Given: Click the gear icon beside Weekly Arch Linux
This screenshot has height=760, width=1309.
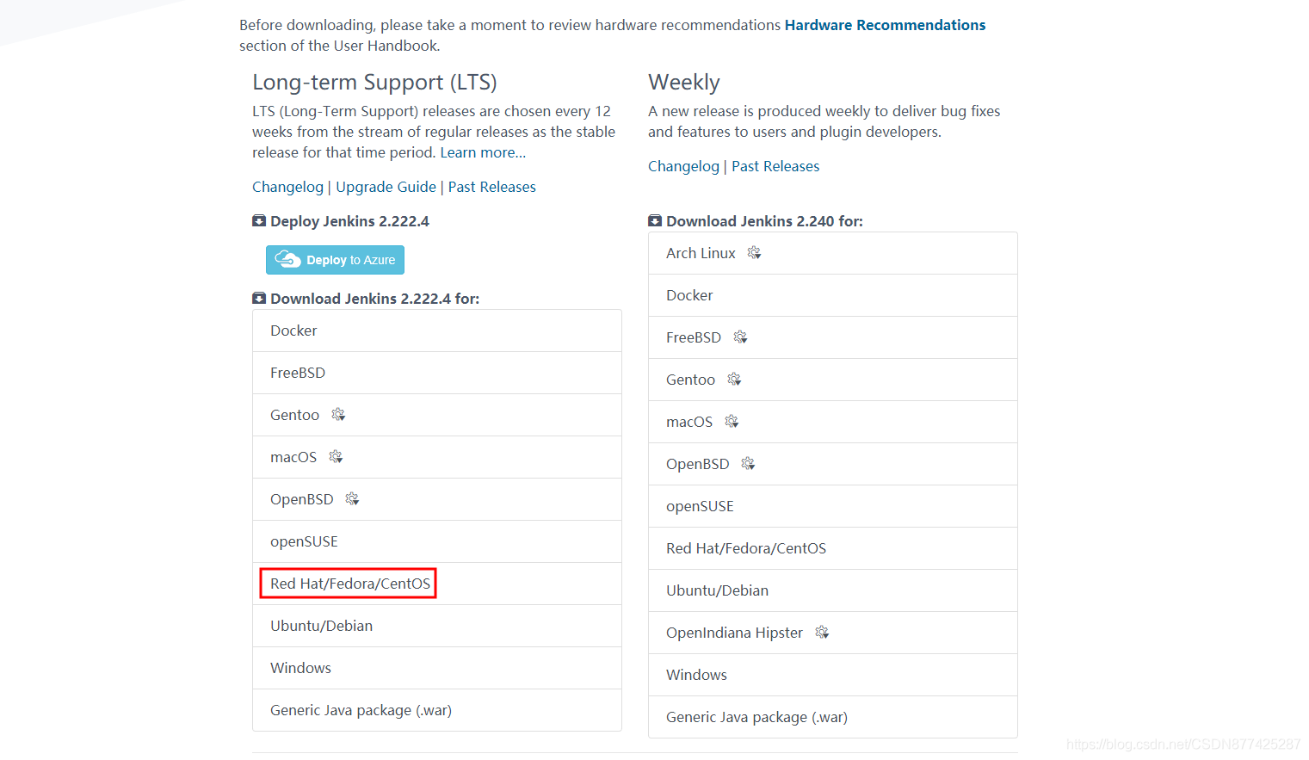Looking at the screenshot, I should click(x=754, y=253).
